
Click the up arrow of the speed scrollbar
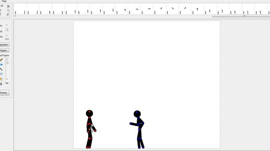click(7, 25)
